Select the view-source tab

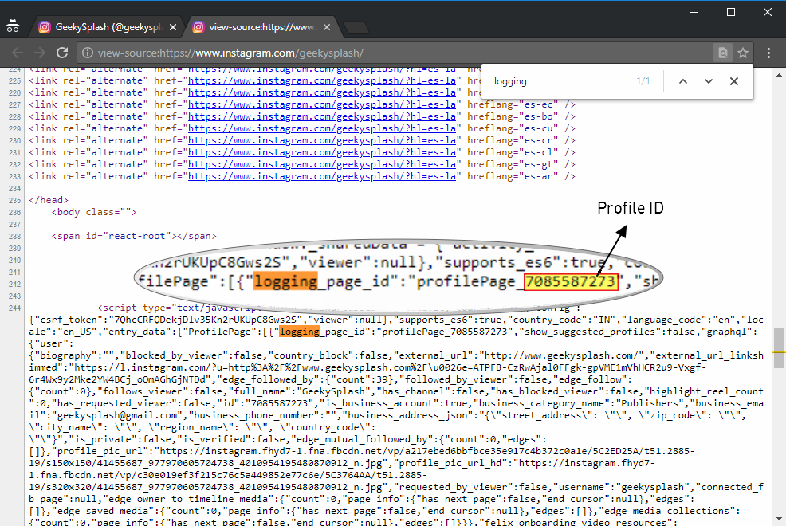coord(262,27)
